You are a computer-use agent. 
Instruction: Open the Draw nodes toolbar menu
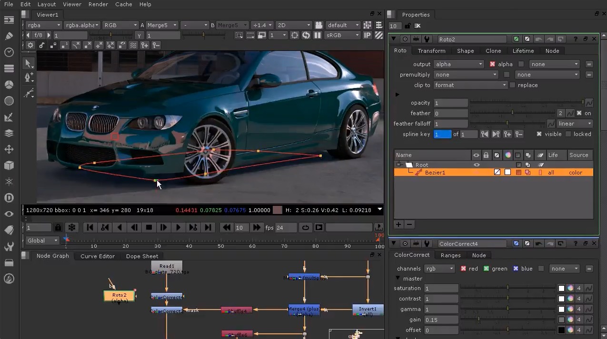(x=9, y=36)
